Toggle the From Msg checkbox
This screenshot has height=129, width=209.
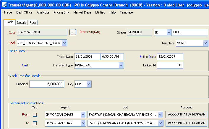pos(35,115)
